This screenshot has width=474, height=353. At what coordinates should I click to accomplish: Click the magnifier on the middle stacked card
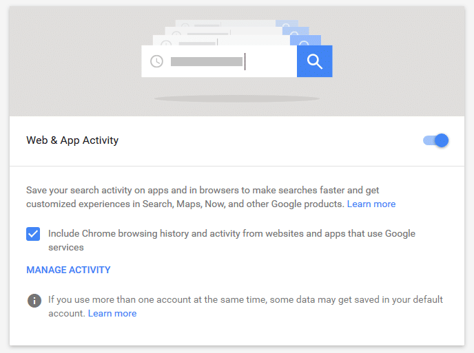click(296, 31)
